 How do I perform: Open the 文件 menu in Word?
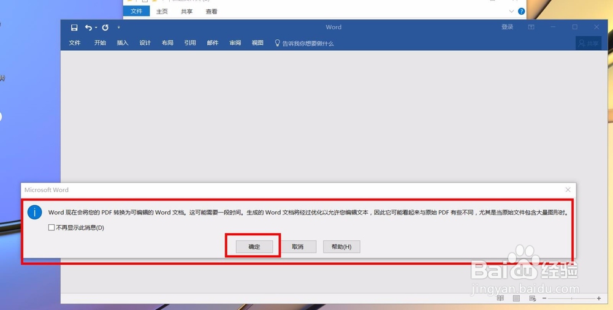pos(75,43)
